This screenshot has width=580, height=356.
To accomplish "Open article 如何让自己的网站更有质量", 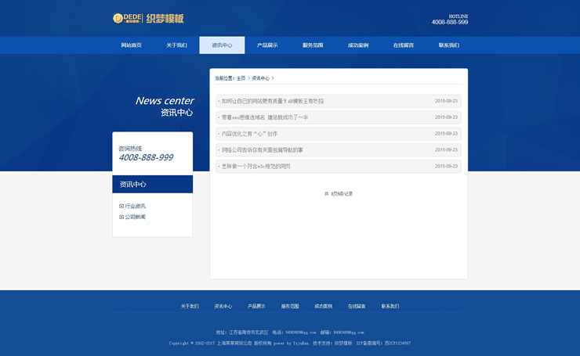I will pyautogui.click(x=272, y=101).
